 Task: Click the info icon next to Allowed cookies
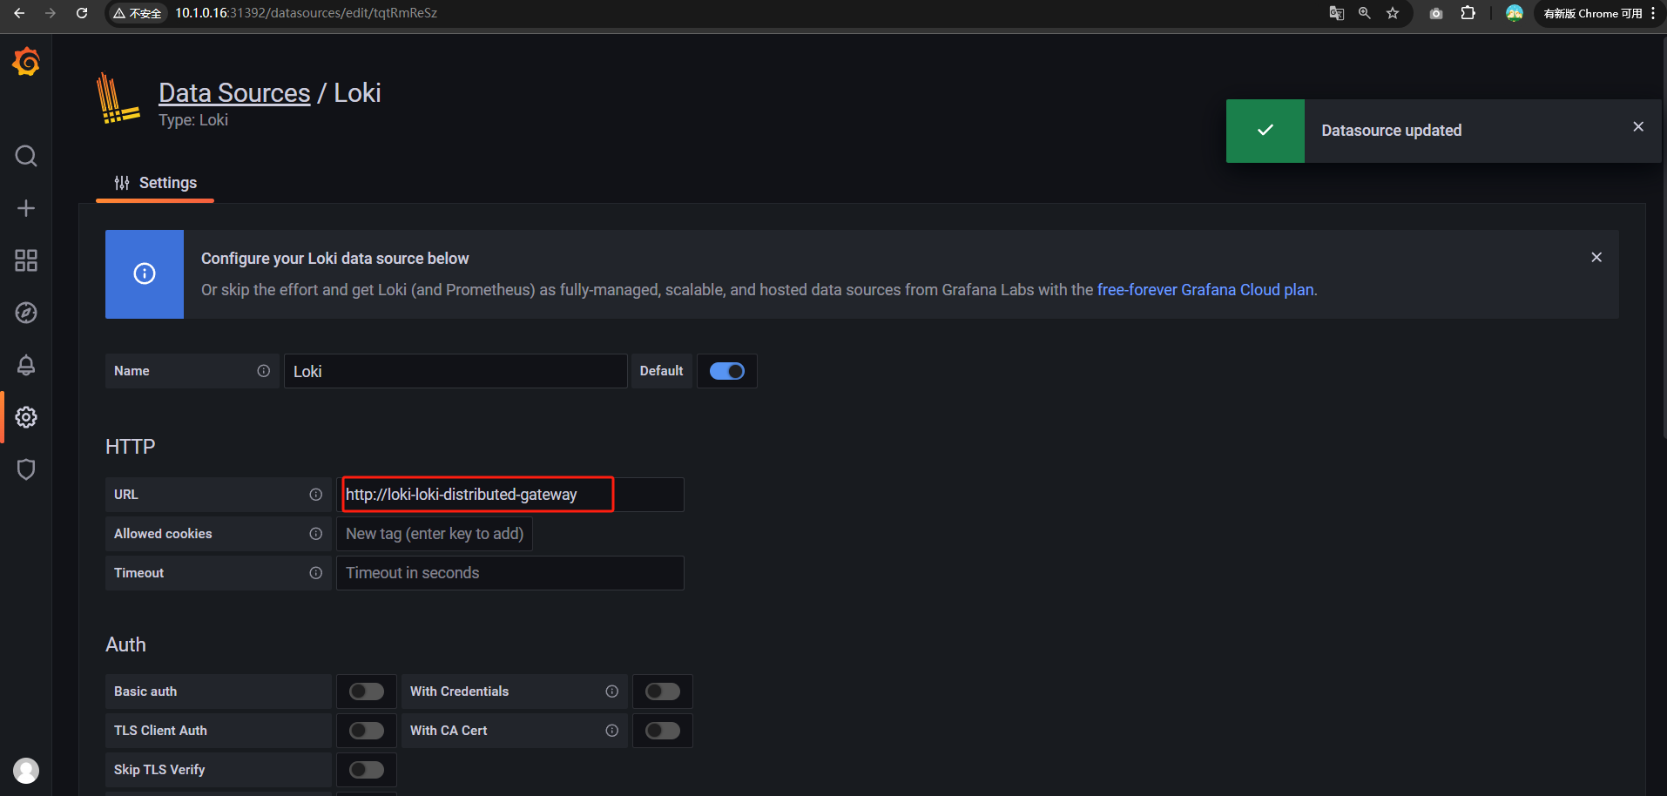pyautogui.click(x=315, y=534)
